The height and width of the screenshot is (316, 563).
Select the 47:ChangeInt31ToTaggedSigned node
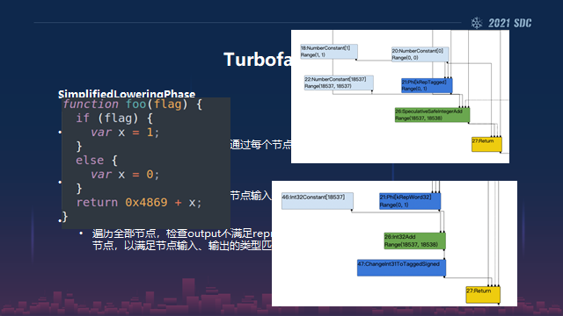pos(401,268)
